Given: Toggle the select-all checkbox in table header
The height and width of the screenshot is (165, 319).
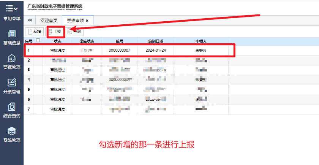Looking at the screenshot, I should coord(38,40).
